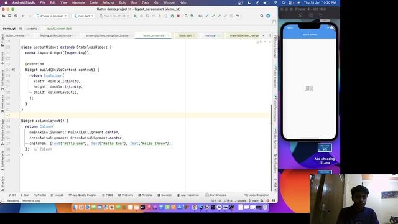Open Music app in the Dock

(x=149, y=207)
